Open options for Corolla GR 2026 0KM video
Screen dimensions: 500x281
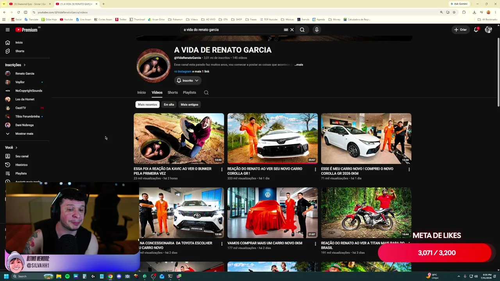tap(409, 169)
